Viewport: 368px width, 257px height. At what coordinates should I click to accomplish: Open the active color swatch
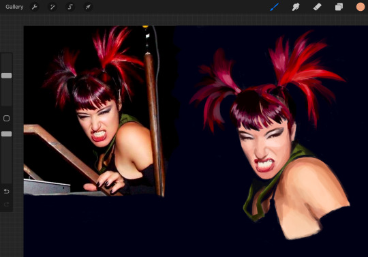pyautogui.click(x=361, y=7)
